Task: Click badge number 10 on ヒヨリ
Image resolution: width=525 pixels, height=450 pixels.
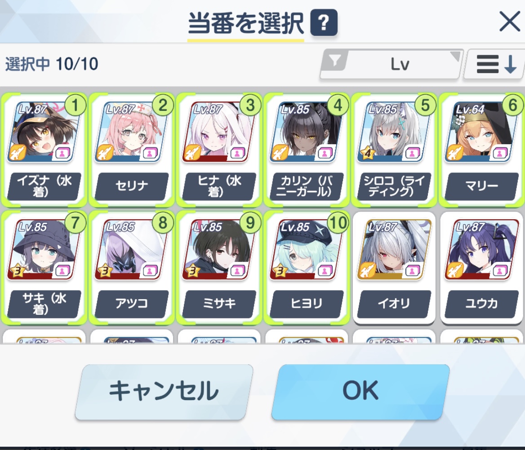Action: tap(338, 222)
